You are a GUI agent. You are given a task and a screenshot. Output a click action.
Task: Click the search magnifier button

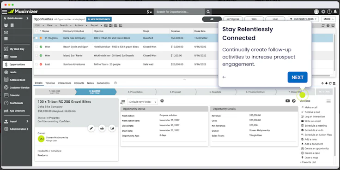[x=208, y=12]
